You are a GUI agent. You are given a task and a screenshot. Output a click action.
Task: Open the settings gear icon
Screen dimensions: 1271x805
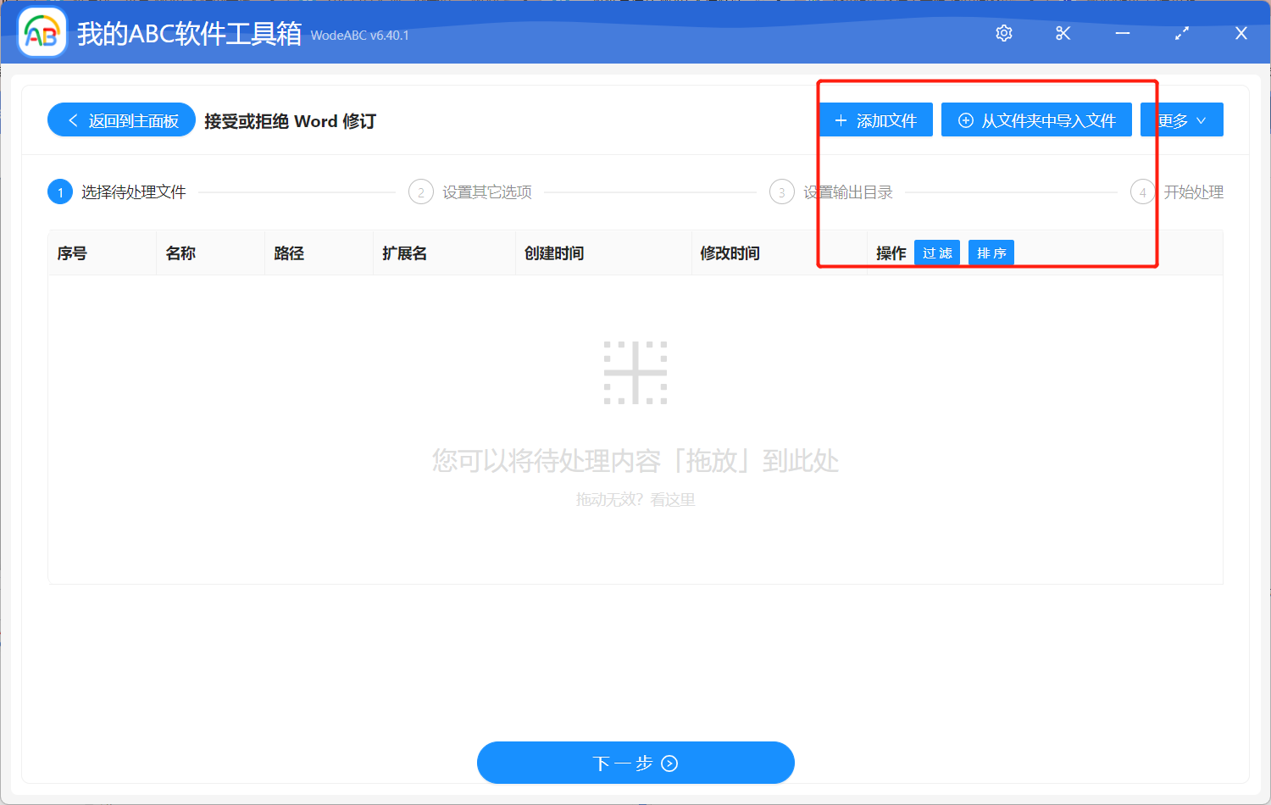click(1003, 33)
